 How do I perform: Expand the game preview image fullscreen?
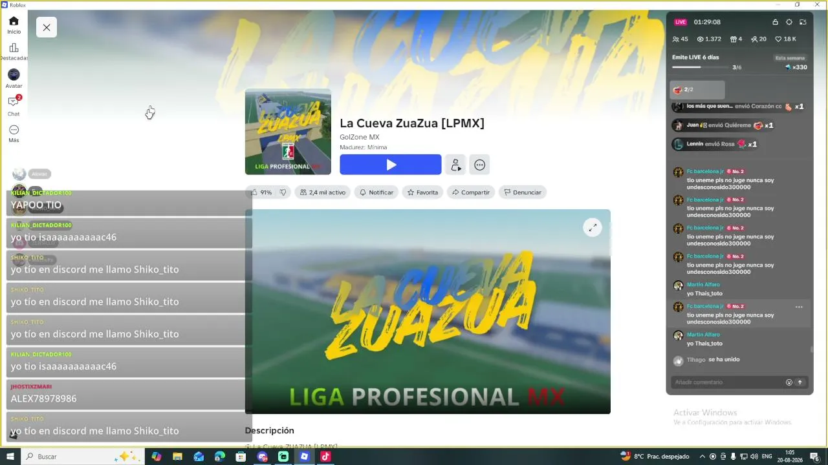pos(593,227)
